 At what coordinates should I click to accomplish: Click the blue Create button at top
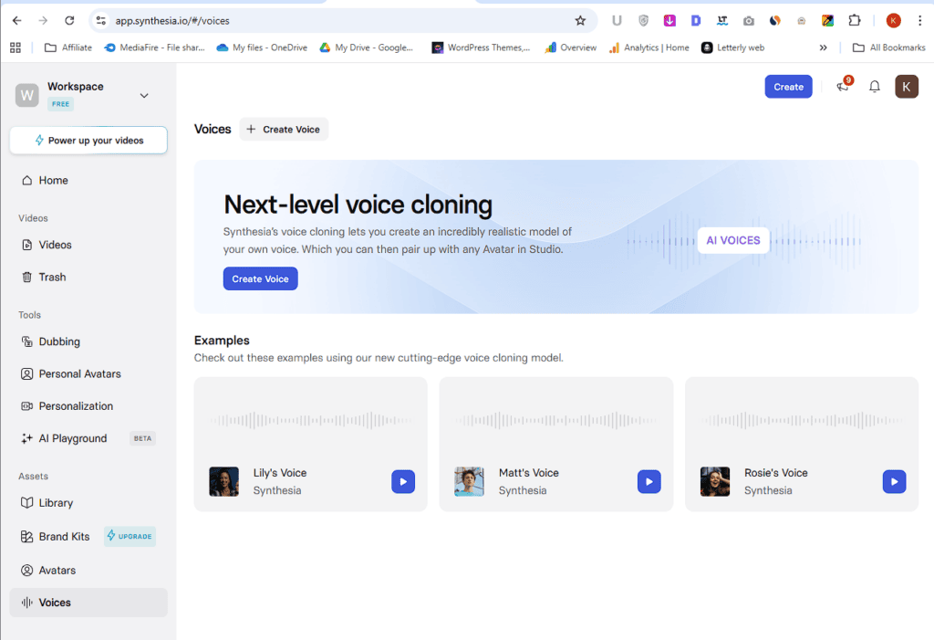tap(788, 87)
